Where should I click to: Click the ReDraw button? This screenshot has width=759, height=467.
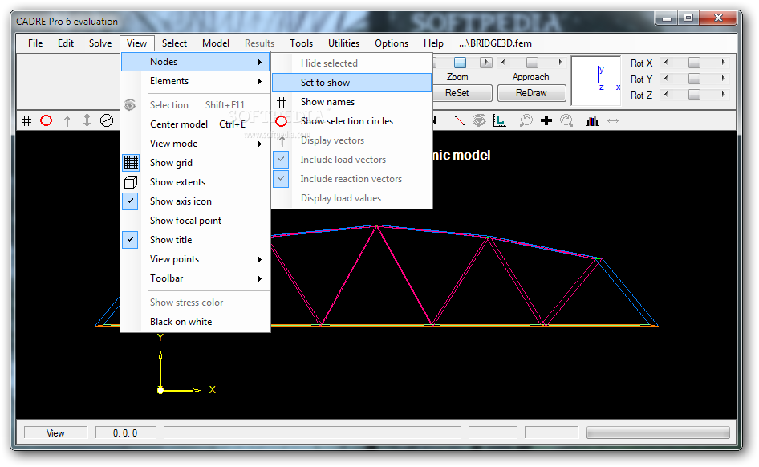pos(531,93)
